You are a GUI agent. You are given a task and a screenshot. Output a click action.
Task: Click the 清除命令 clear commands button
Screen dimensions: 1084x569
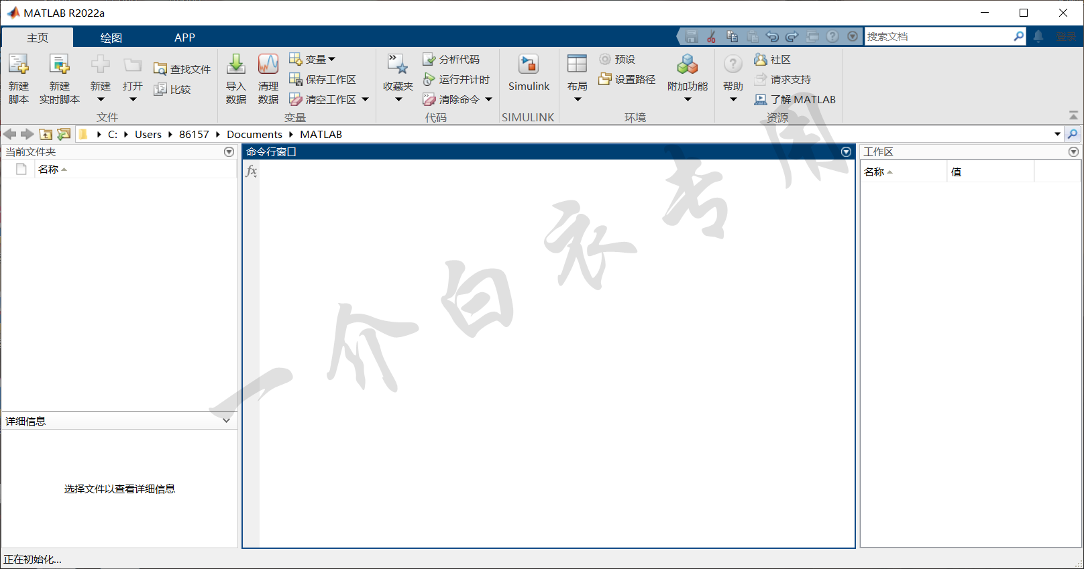(x=451, y=99)
